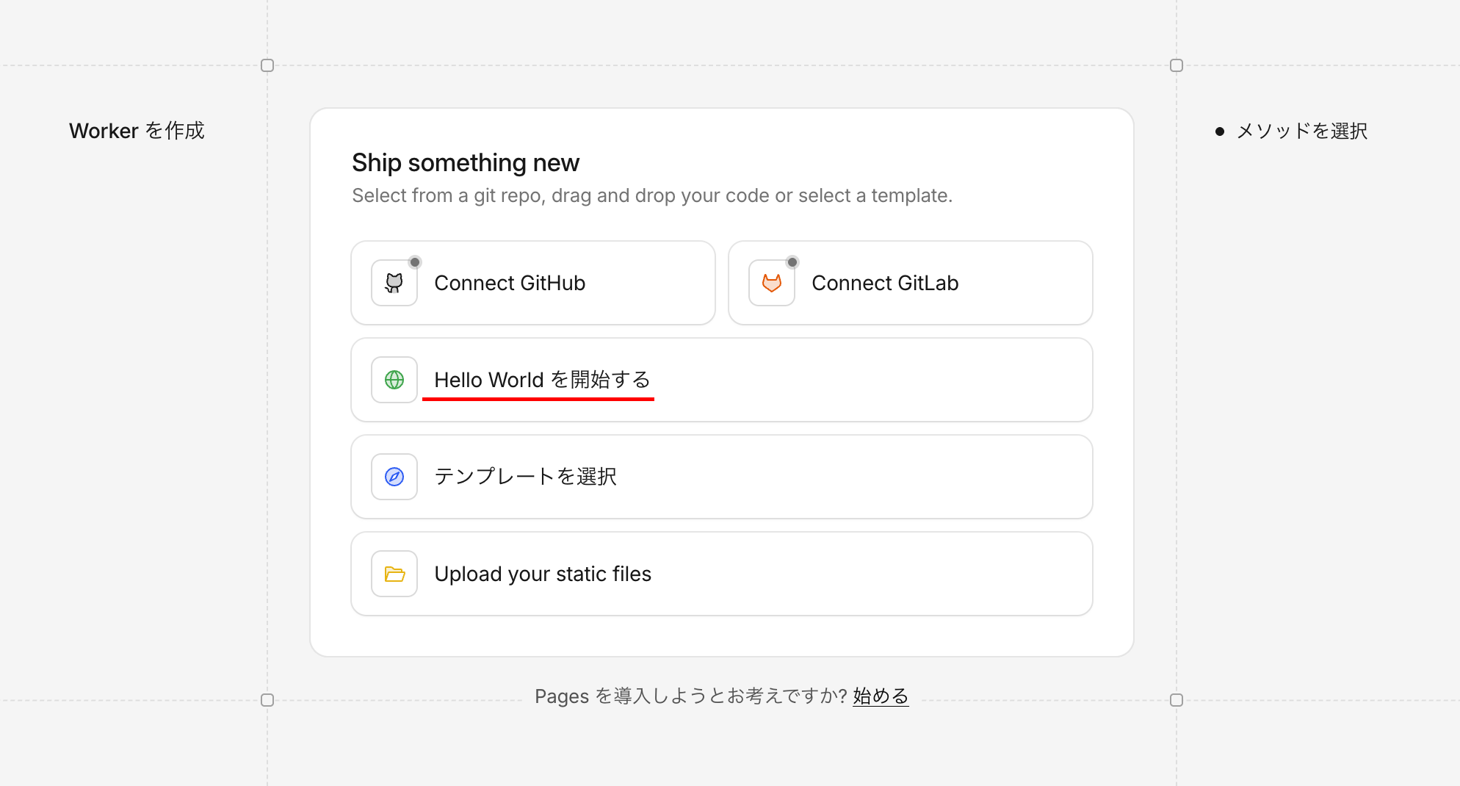This screenshot has height=786, width=1460.
Task: Click the green globe icon
Action: pyautogui.click(x=394, y=380)
